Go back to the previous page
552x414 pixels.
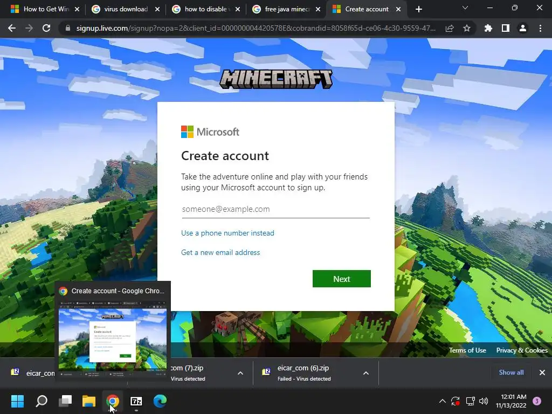12,28
